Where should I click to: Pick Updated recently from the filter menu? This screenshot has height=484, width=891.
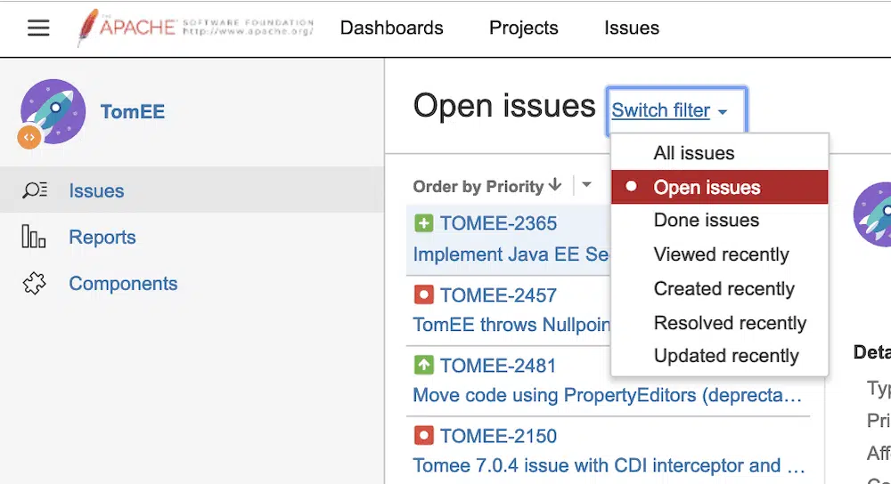725,356
